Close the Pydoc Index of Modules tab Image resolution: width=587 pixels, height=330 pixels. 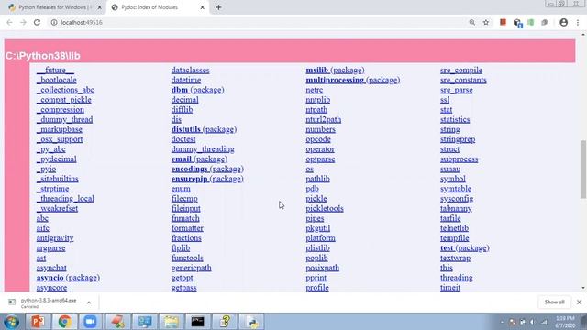point(202,7)
